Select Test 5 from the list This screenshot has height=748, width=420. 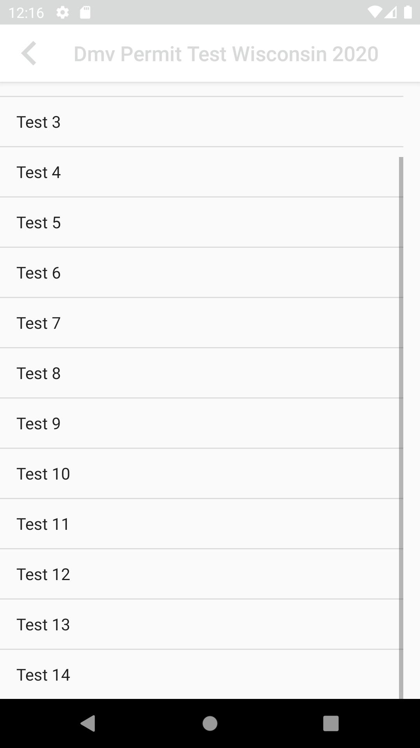click(201, 222)
